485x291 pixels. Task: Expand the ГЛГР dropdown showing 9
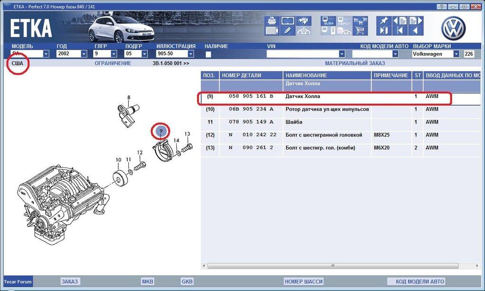(x=114, y=54)
